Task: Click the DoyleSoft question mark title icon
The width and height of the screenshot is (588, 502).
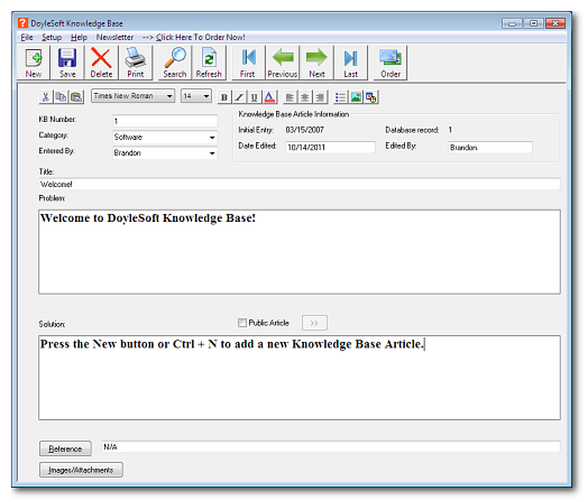Action: tap(22, 24)
